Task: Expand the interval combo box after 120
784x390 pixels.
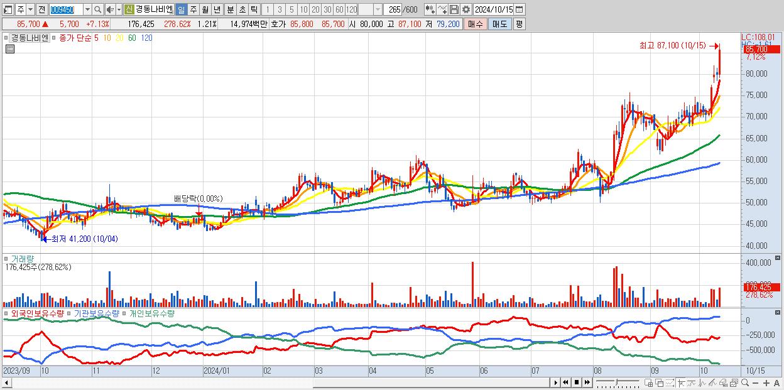Action: click(378, 9)
